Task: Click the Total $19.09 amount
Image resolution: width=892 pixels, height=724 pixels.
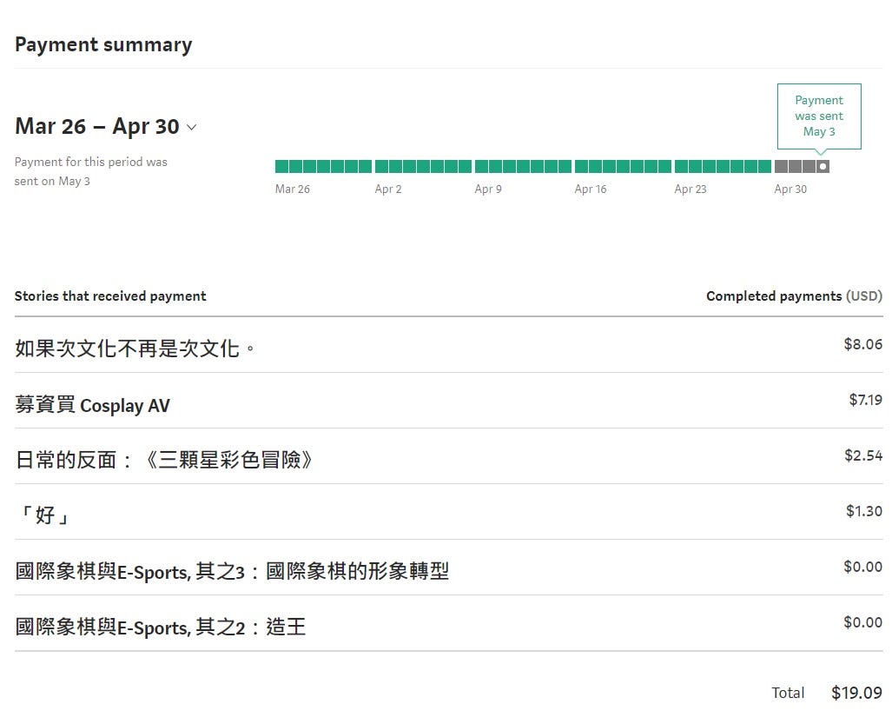Action: click(x=856, y=693)
